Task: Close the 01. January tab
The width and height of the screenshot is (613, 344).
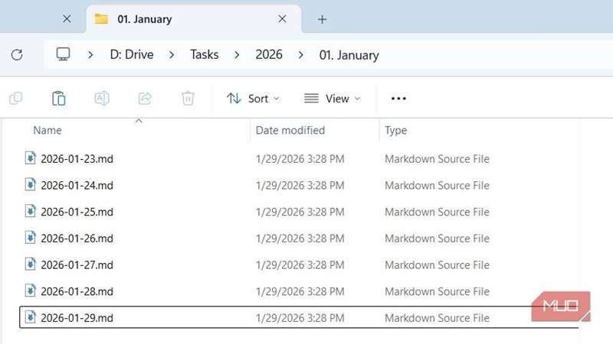Action: tap(282, 18)
